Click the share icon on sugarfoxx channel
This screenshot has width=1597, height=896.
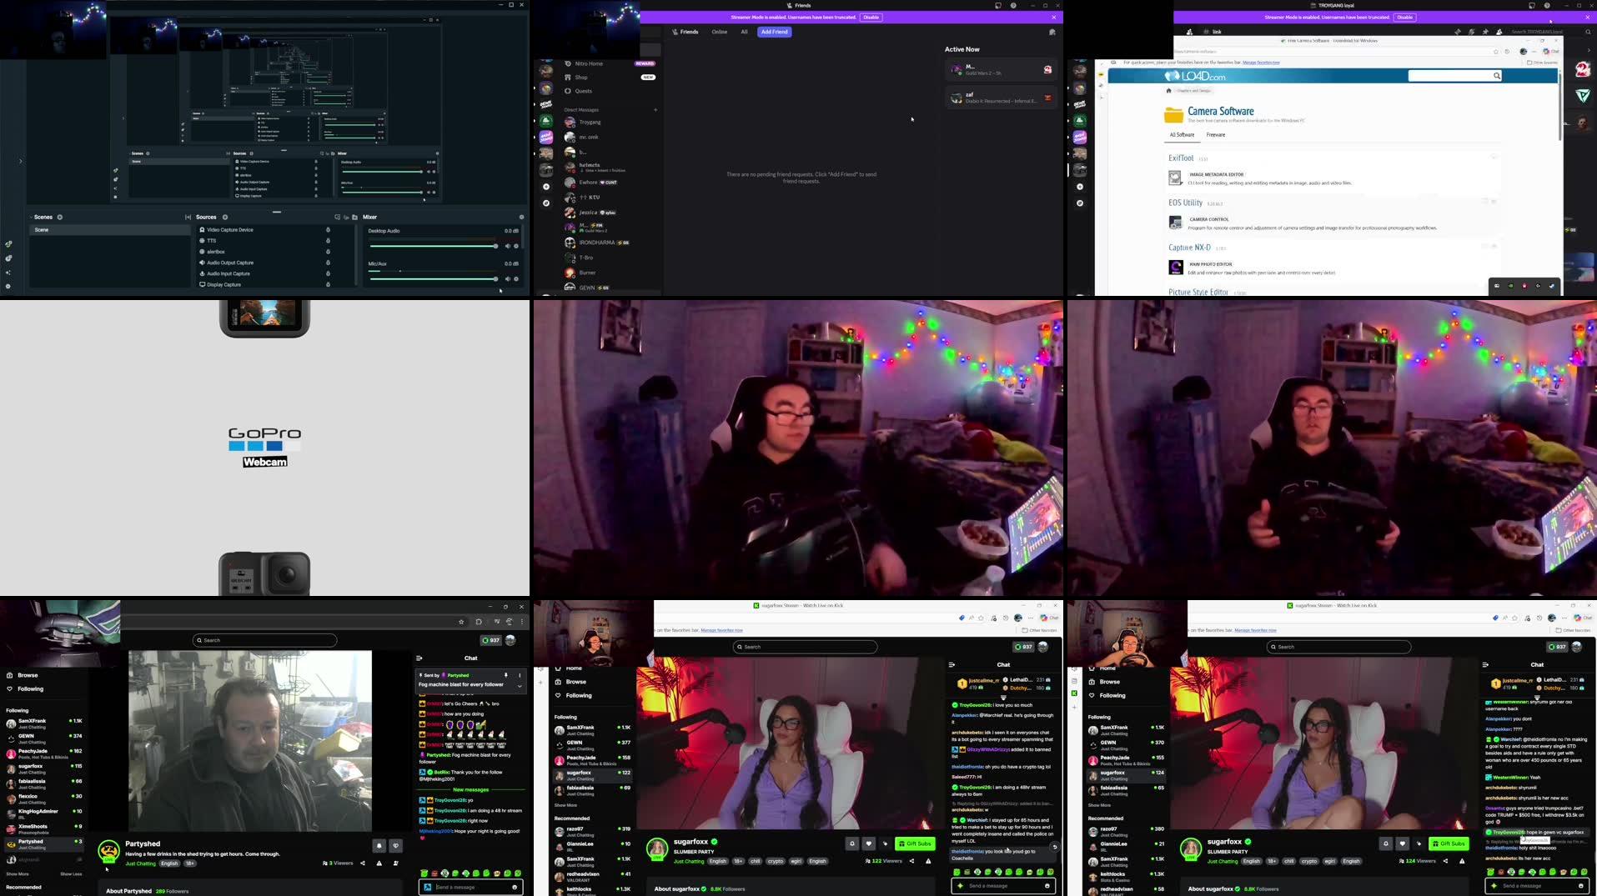coord(911,861)
